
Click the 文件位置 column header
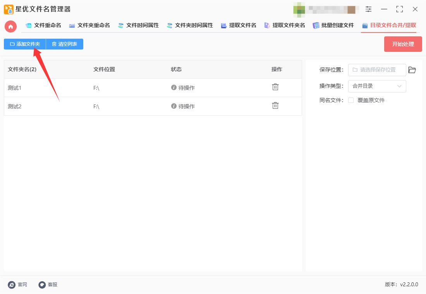point(104,69)
